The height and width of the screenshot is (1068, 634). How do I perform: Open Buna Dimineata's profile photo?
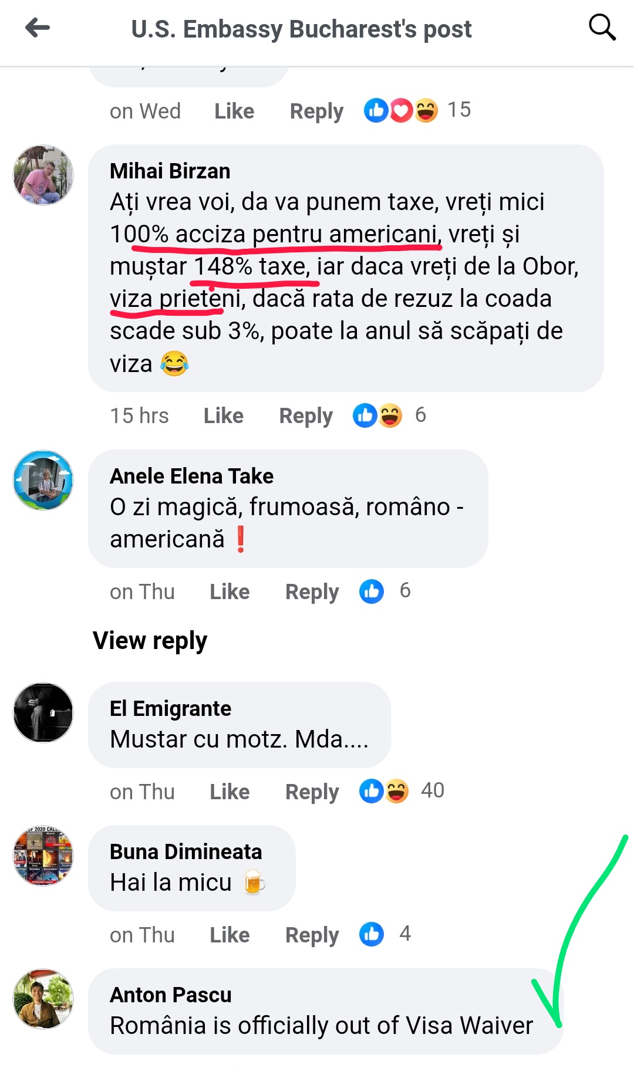click(x=43, y=856)
